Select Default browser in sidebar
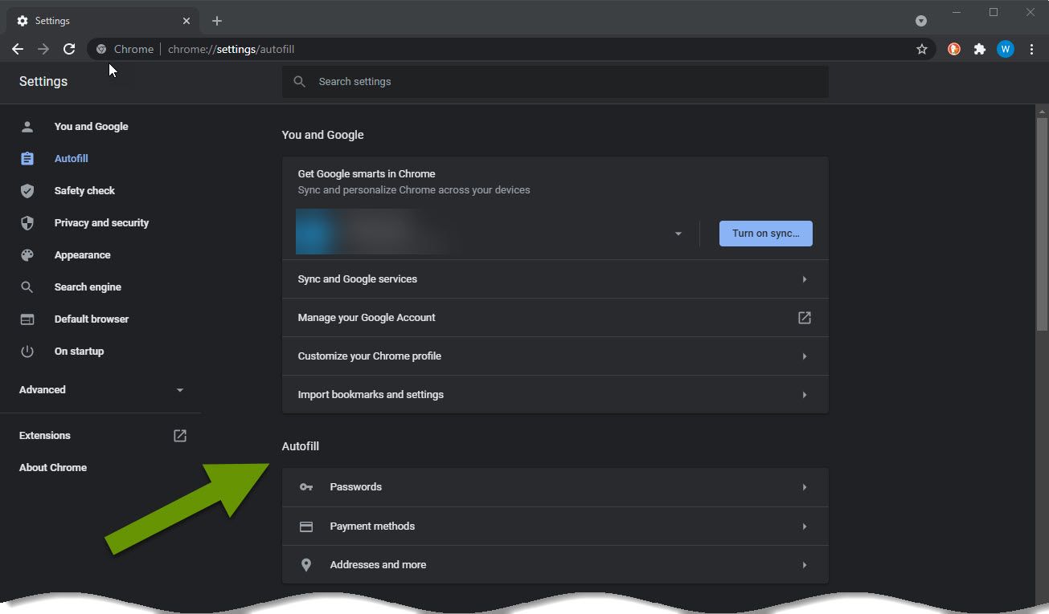This screenshot has width=1049, height=614. [x=92, y=319]
